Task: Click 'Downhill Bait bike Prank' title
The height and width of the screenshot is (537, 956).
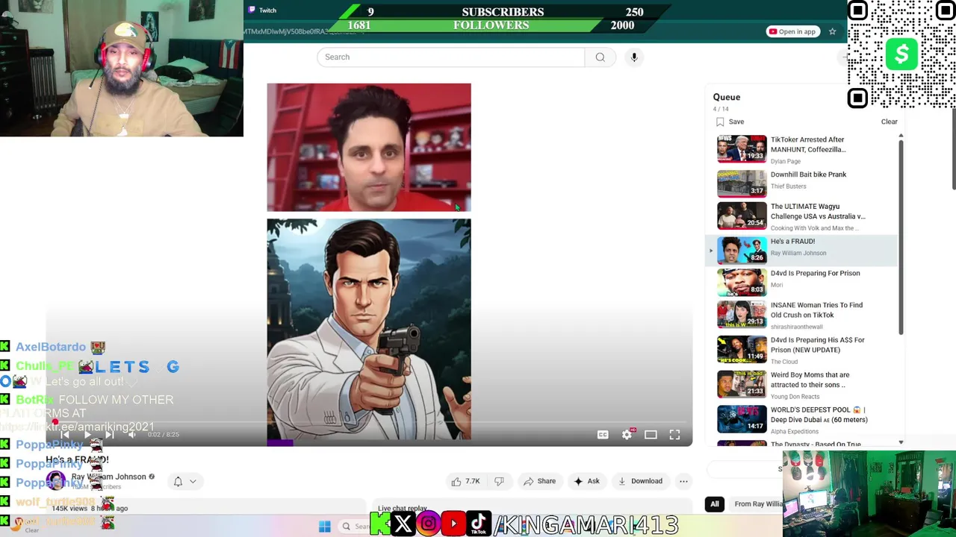Action: (808, 175)
